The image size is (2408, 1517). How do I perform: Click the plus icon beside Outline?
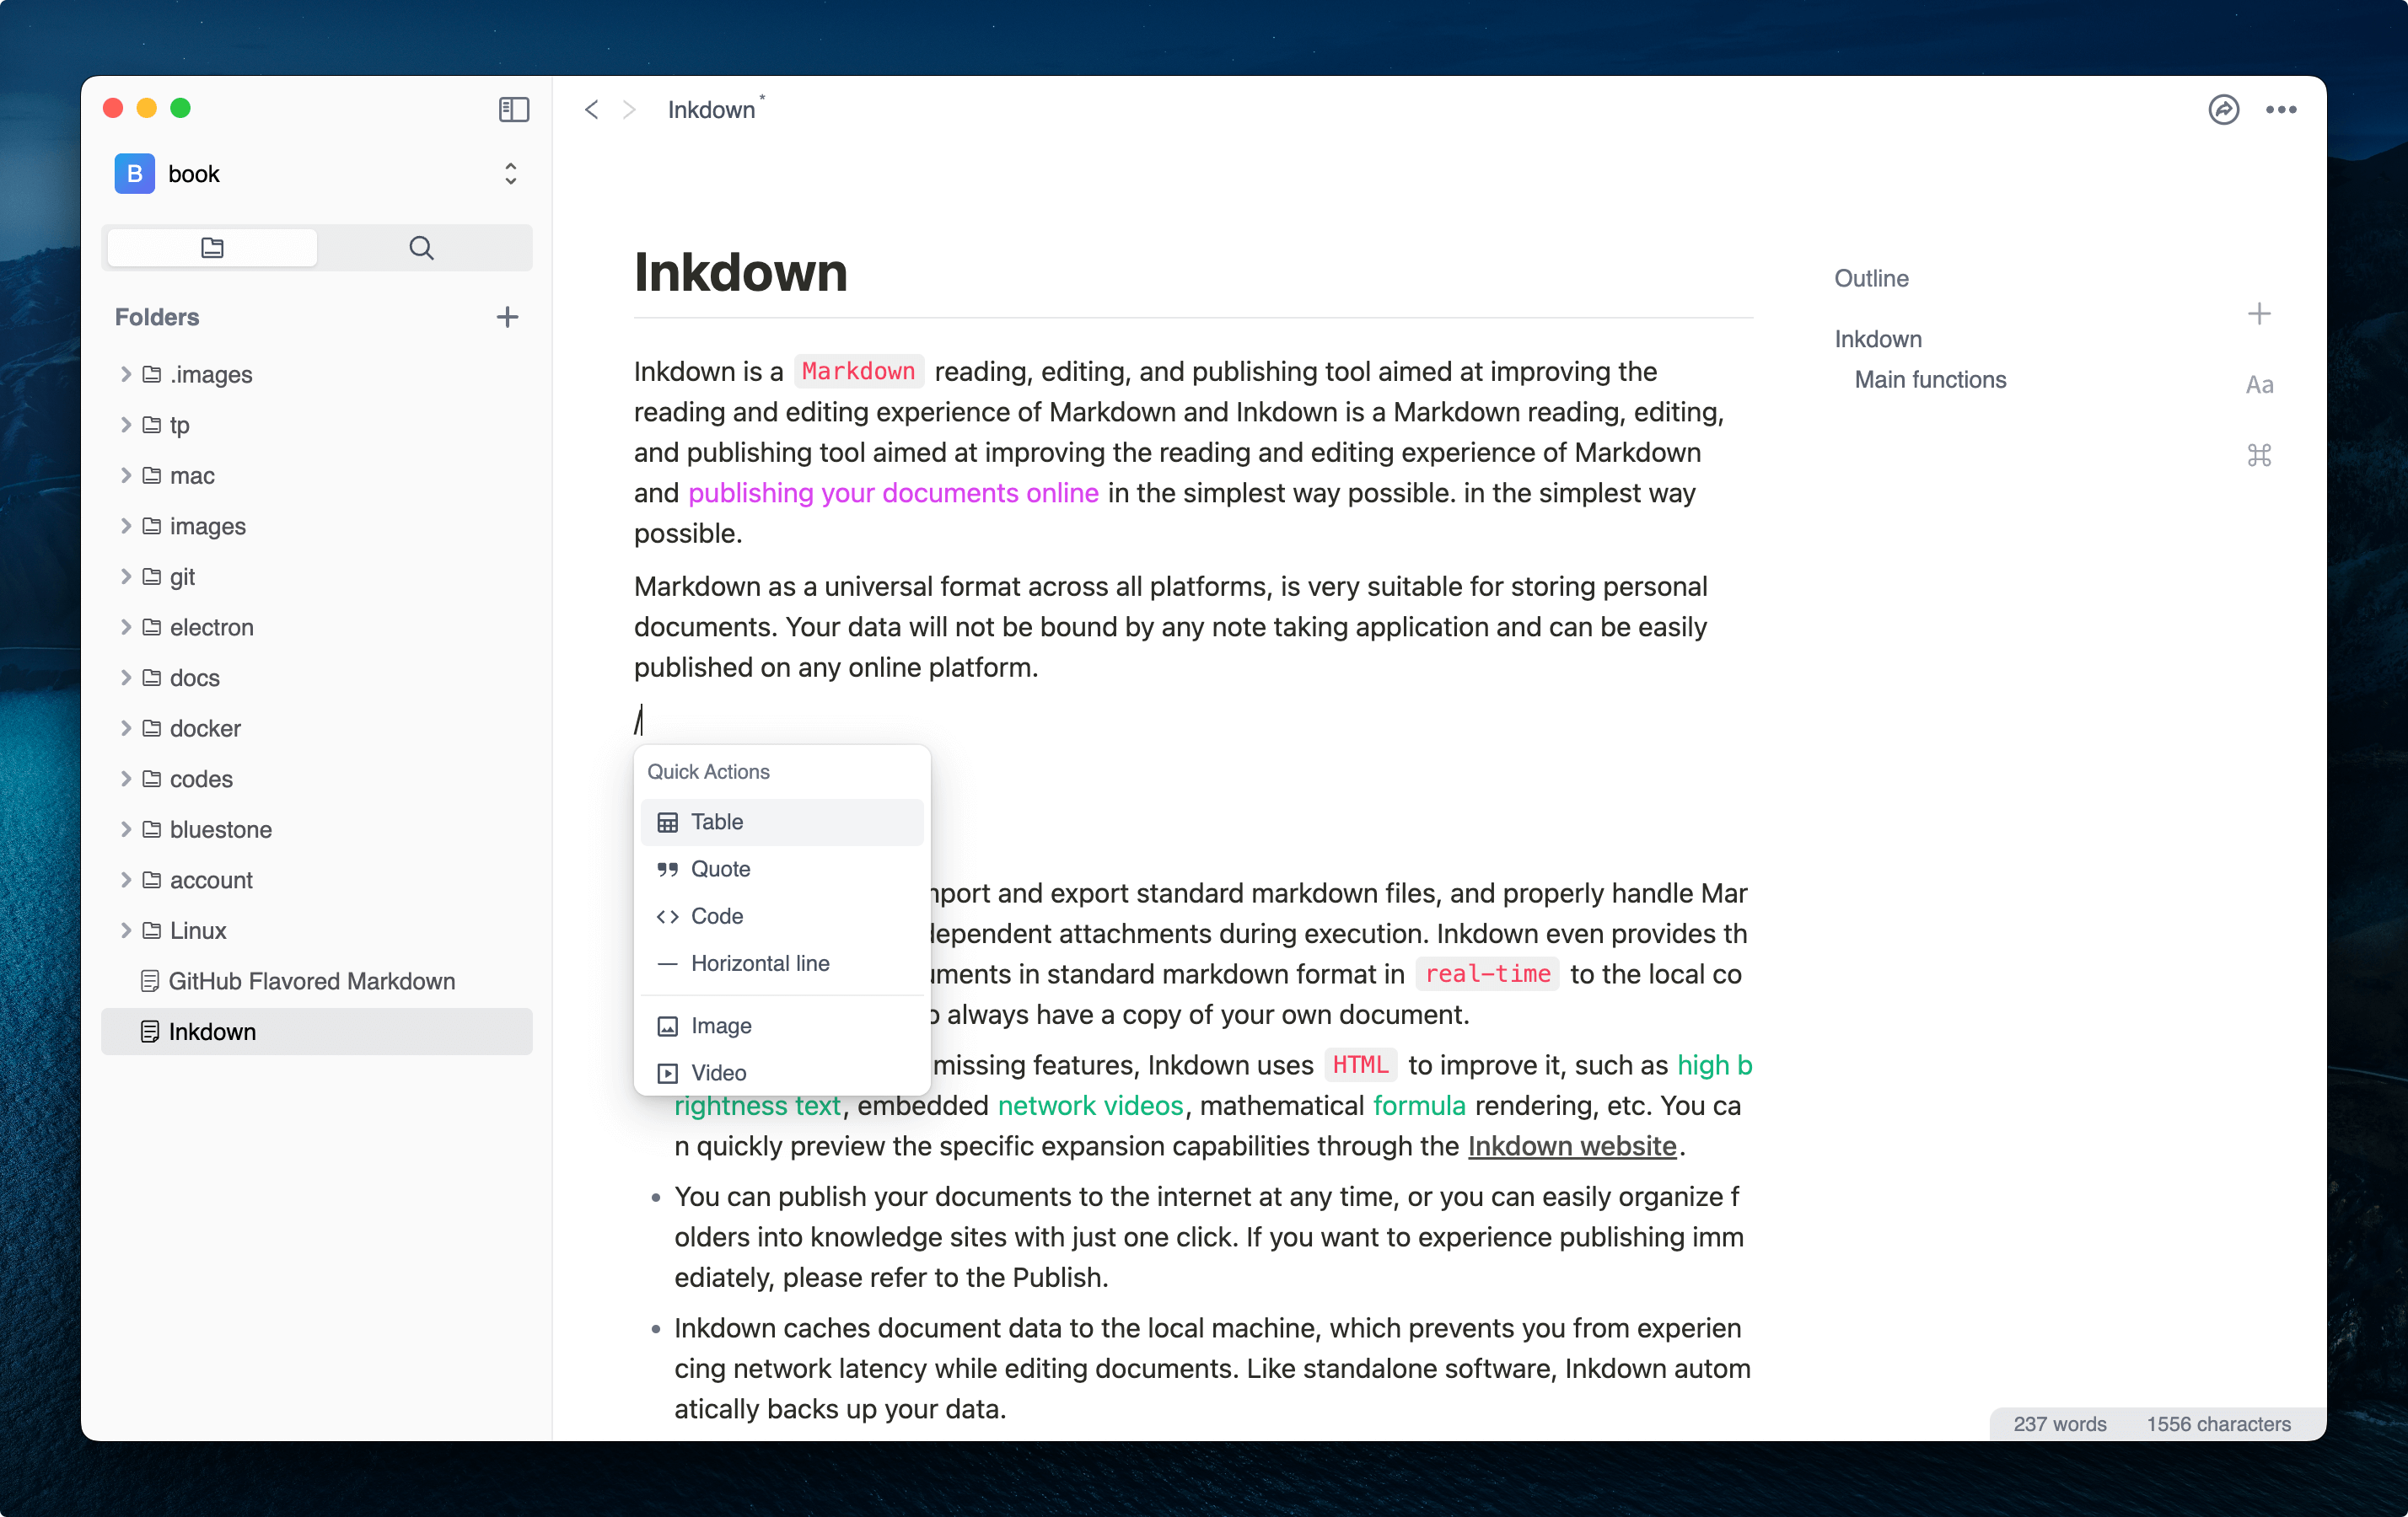pos(2258,314)
